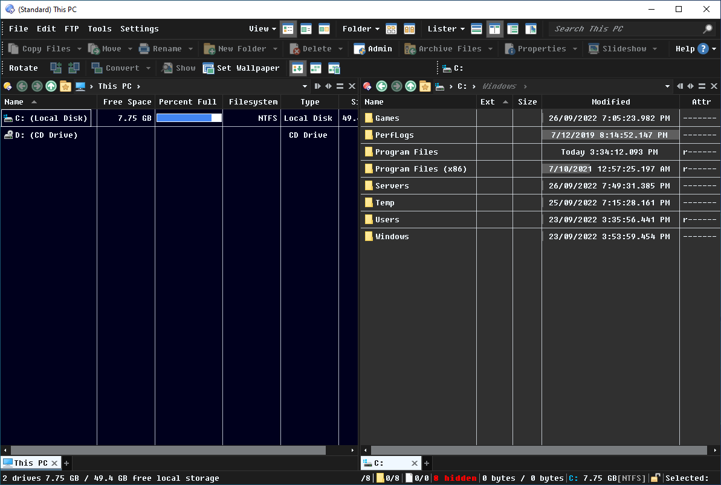This screenshot has height=485, width=721.
Task: Click the This PC pane horizontal scrollbar
Action: click(x=168, y=451)
